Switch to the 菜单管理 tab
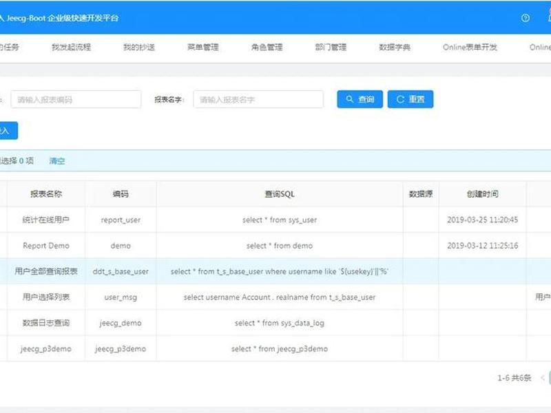Screen dimensions: 551x413 point(203,47)
